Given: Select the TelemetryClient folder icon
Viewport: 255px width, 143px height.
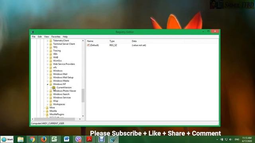Looking at the screenshot, I should click(51, 41).
